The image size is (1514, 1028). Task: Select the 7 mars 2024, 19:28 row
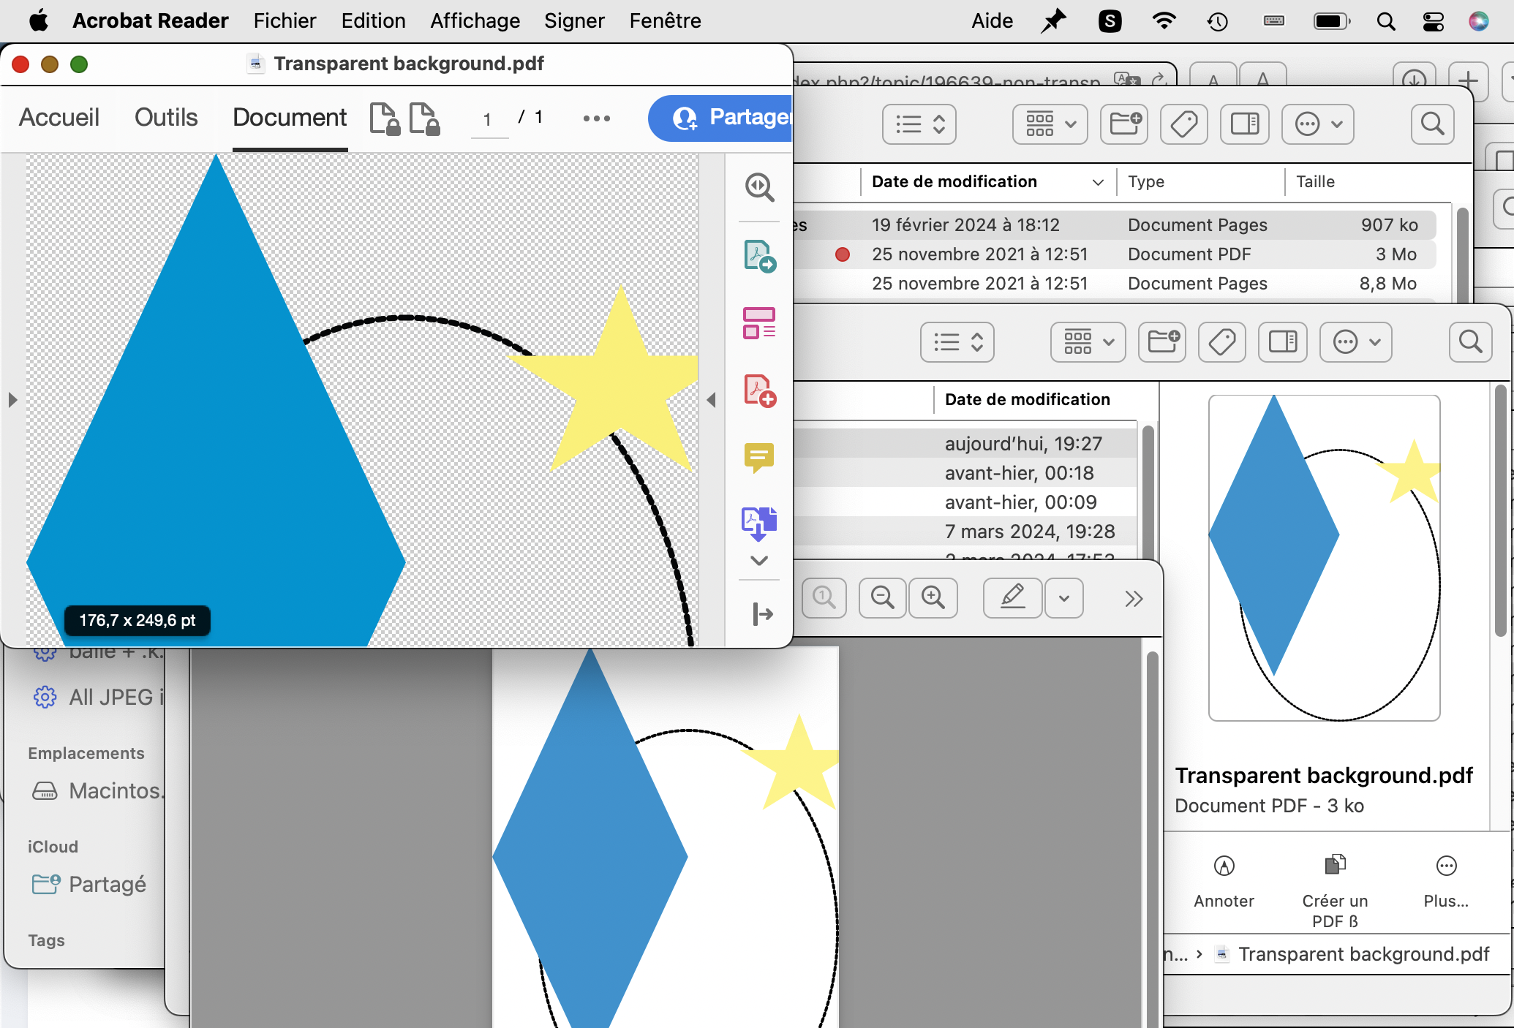[965, 532]
